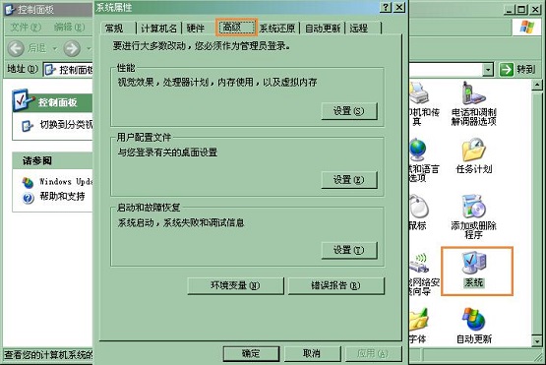
Task: Select the 计算机名 tab
Action: 158,28
